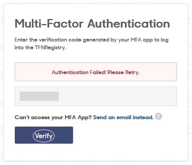The width and height of the screenshot is (192, 165).
Task: Click the word 'Retry' in the red error
Action: [132, 72]
